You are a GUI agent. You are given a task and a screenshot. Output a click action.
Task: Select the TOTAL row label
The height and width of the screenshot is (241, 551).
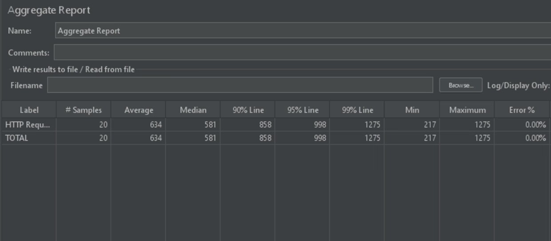coord(17,138)
